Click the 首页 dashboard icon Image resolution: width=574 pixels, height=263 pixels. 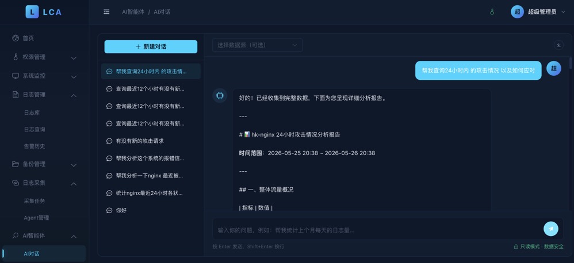16,38
